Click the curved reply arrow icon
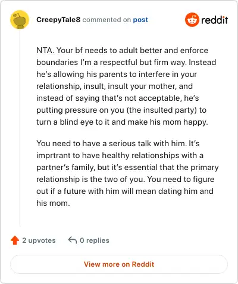The width and height of the screenshot is (238, 284). [x=73, y=240]
